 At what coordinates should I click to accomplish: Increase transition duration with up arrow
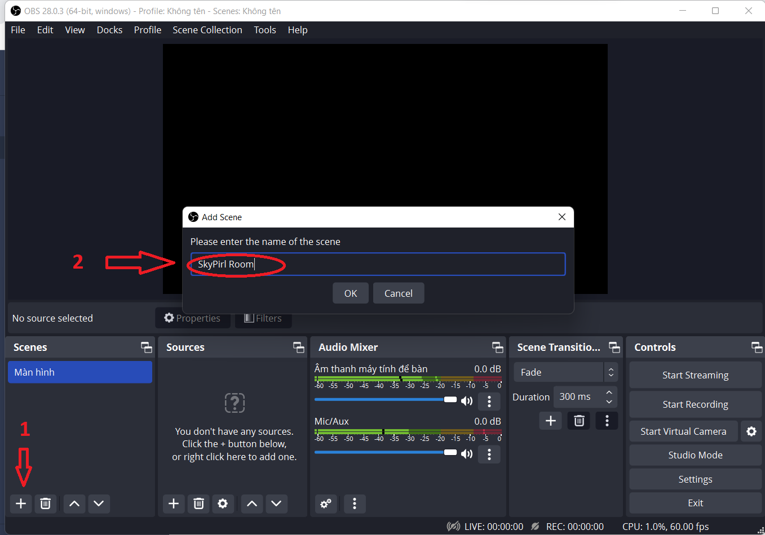point(609,393)
